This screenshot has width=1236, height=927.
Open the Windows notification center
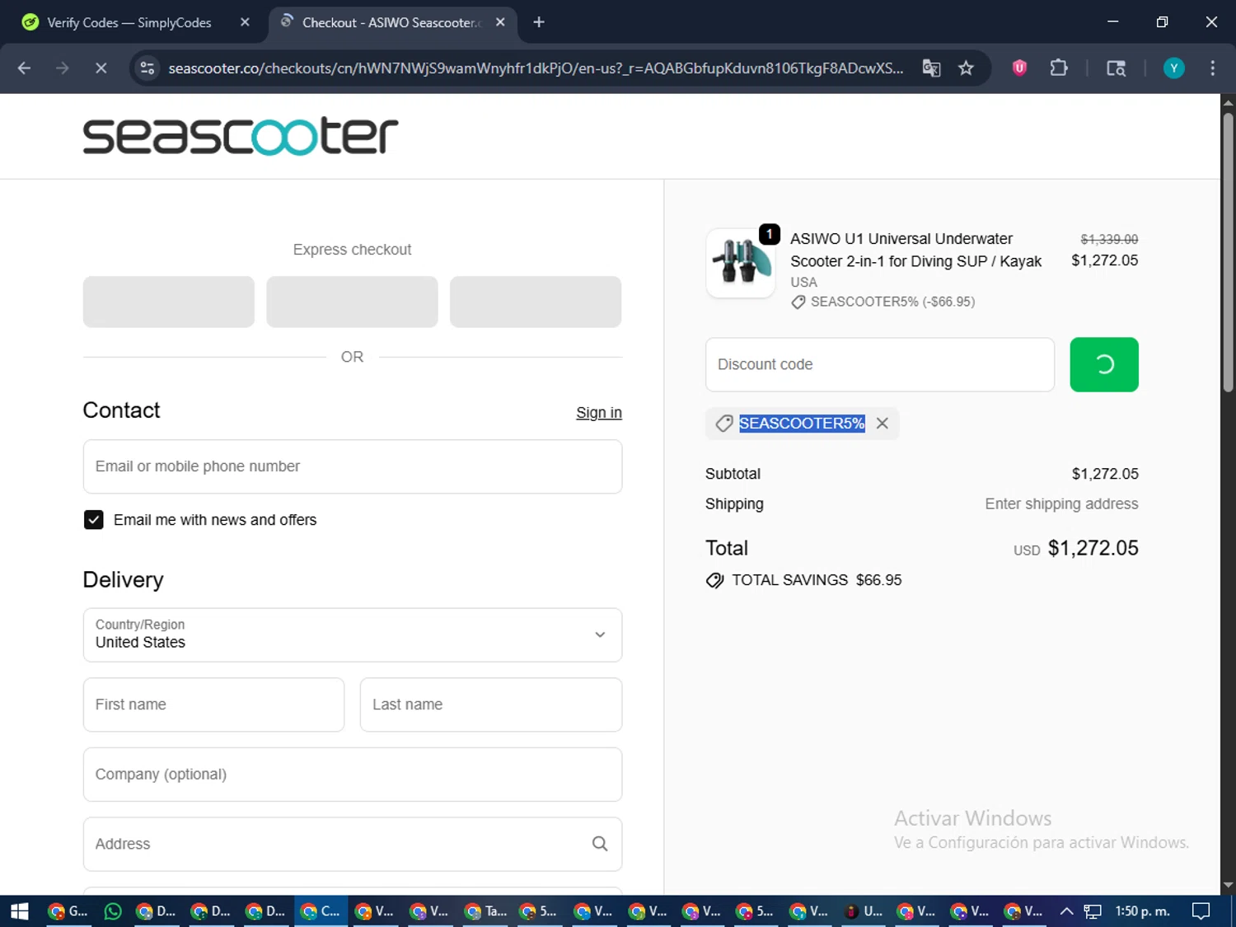(x=1201, y=911)
